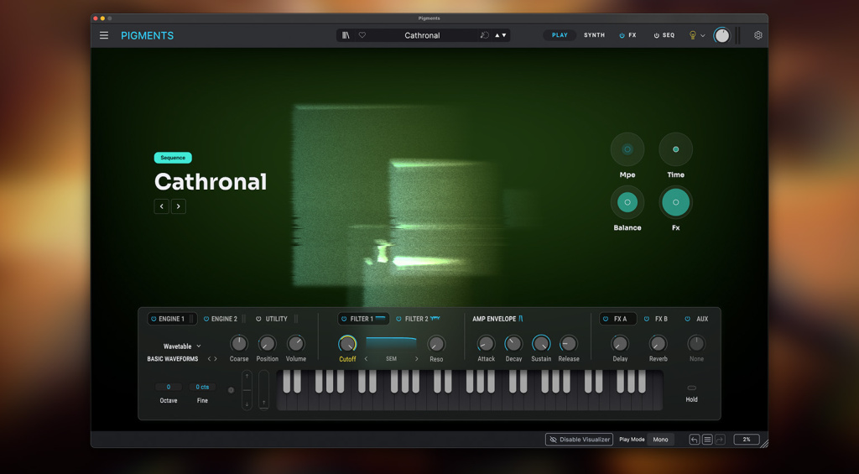
Task: Click the Octave value field
Action: point(169,387)
